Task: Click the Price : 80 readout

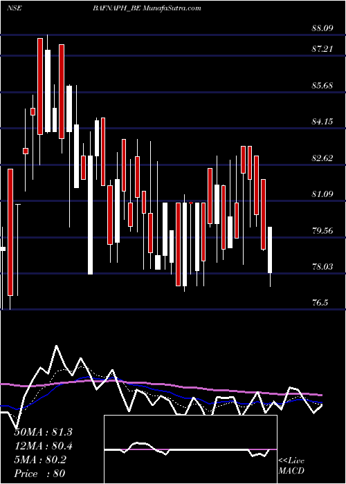Action: 39,474
